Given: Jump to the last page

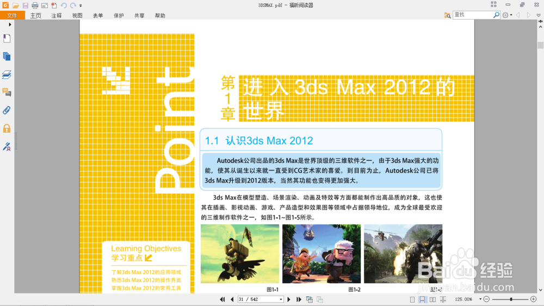Looking at the screenshot, I should pos(299,299).
